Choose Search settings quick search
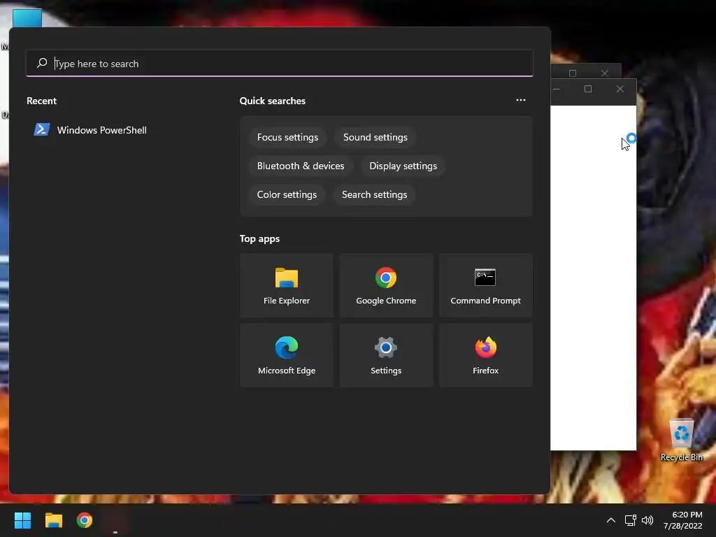This screenshot has height=537, width=716. tap(375, 195)
